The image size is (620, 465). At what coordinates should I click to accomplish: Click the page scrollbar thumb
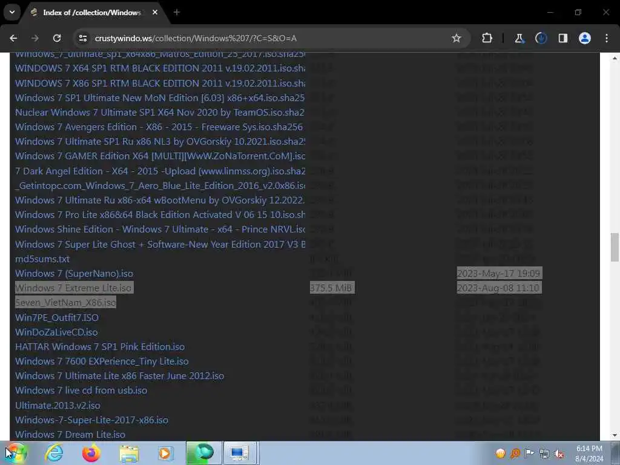(x=615, y=247)
